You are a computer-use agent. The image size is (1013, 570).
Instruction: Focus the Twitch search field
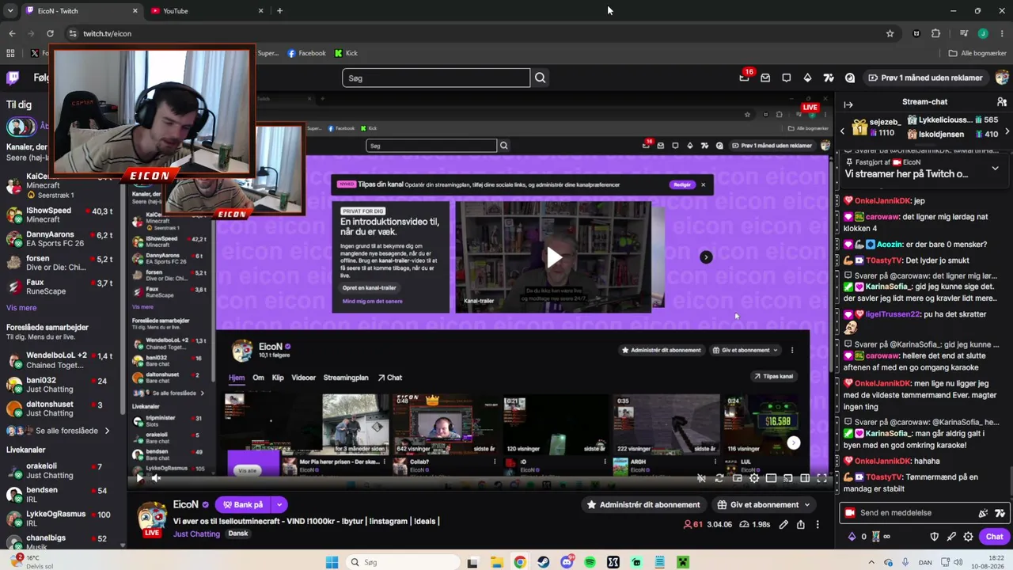pos(436,78)
